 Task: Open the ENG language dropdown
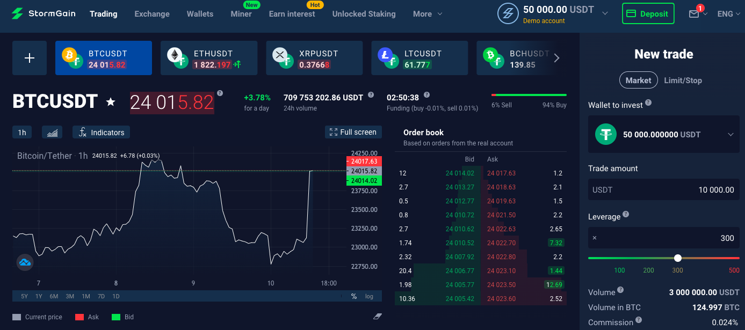coord(728,14)
